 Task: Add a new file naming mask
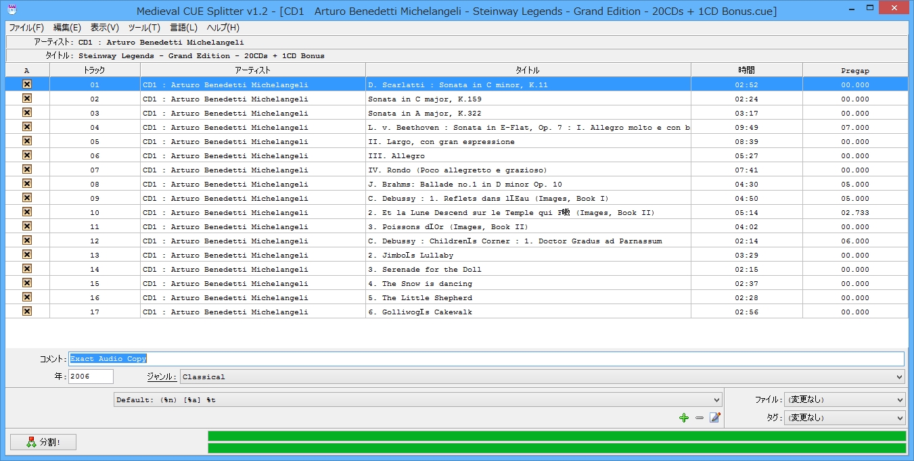coord(684,418)
